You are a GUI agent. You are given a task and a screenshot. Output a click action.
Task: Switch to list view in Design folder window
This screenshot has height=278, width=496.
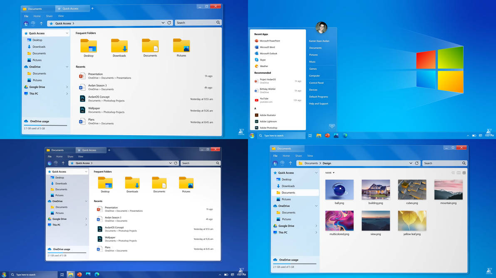[x=453, y=173]
